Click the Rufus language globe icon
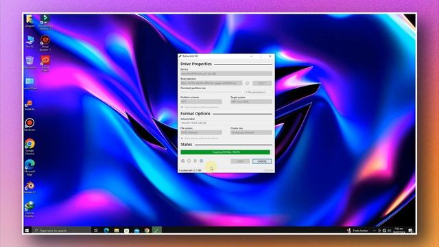The height and width of the screenshot is (247, 439). pos(183,161)
